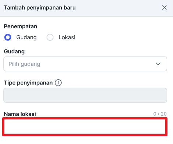Click the info icon beside Tipe penyimpanan

pos(58,83)
